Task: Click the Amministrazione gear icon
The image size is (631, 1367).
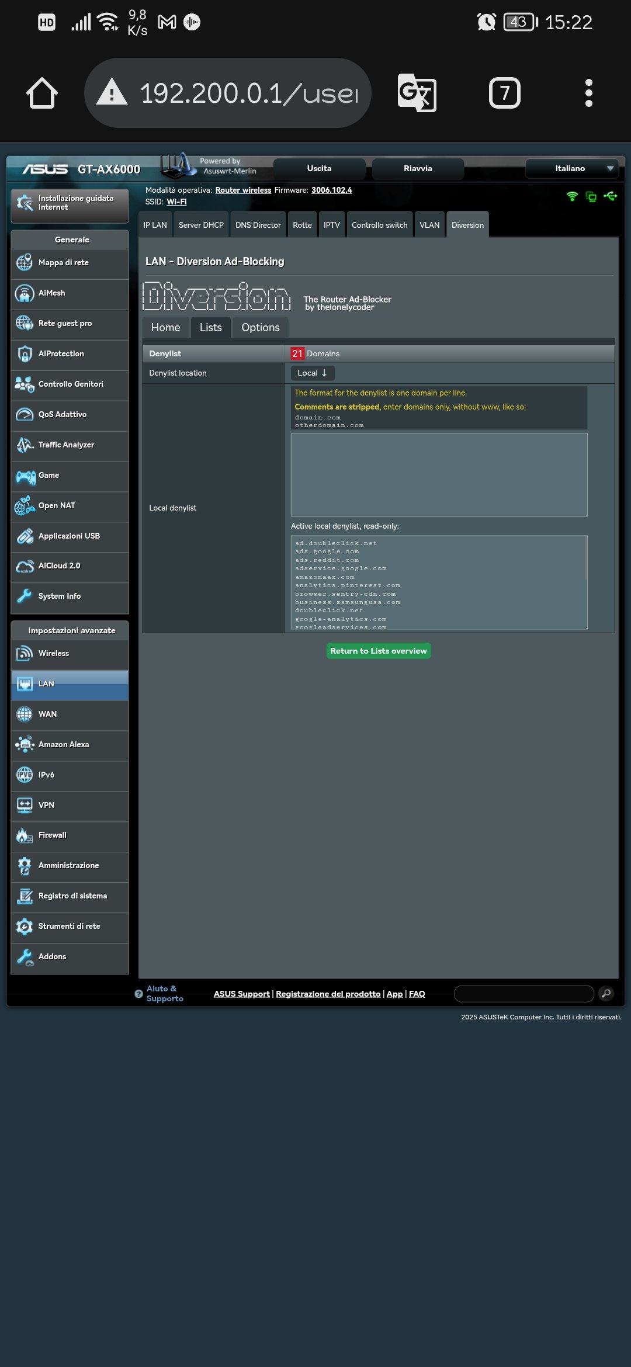Action: pos(25,866)
